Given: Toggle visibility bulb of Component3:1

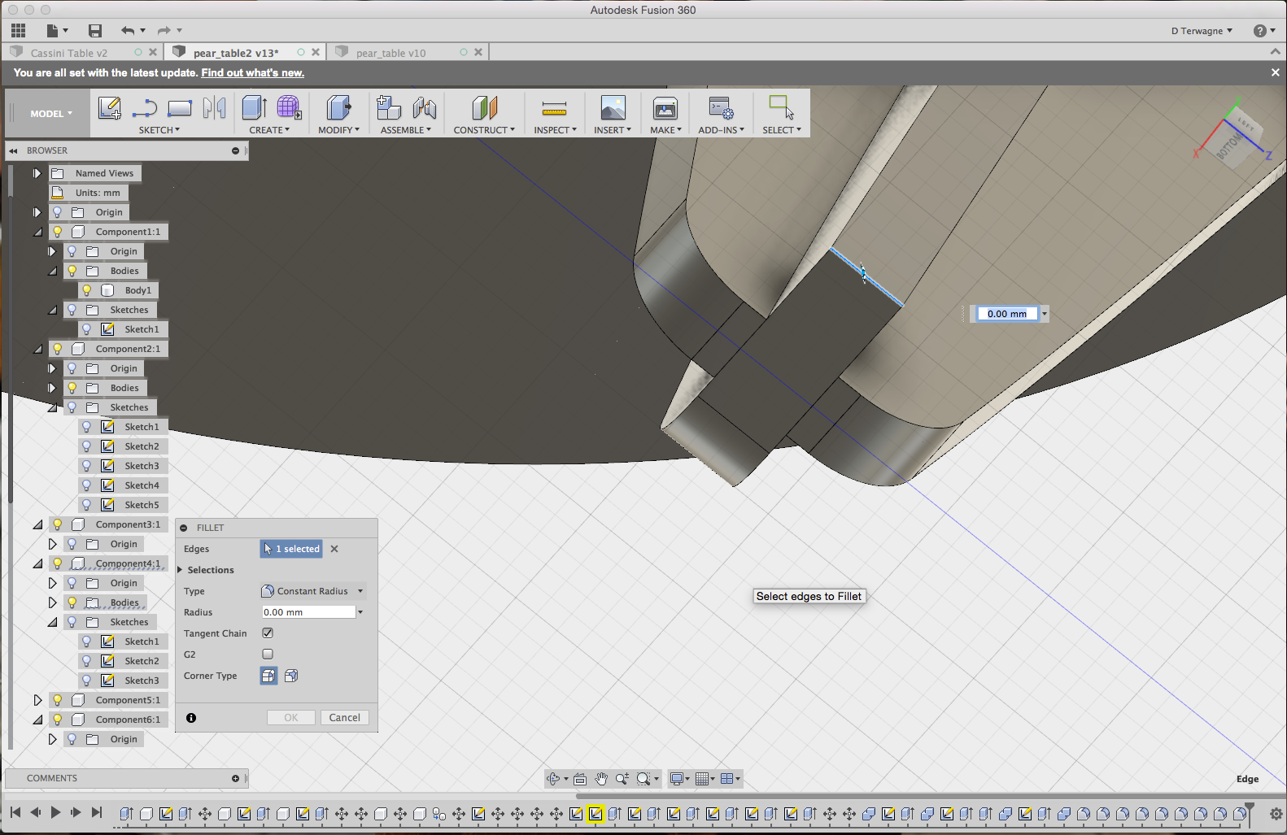Looking at the screenshot, I should [x=57, y=524].
